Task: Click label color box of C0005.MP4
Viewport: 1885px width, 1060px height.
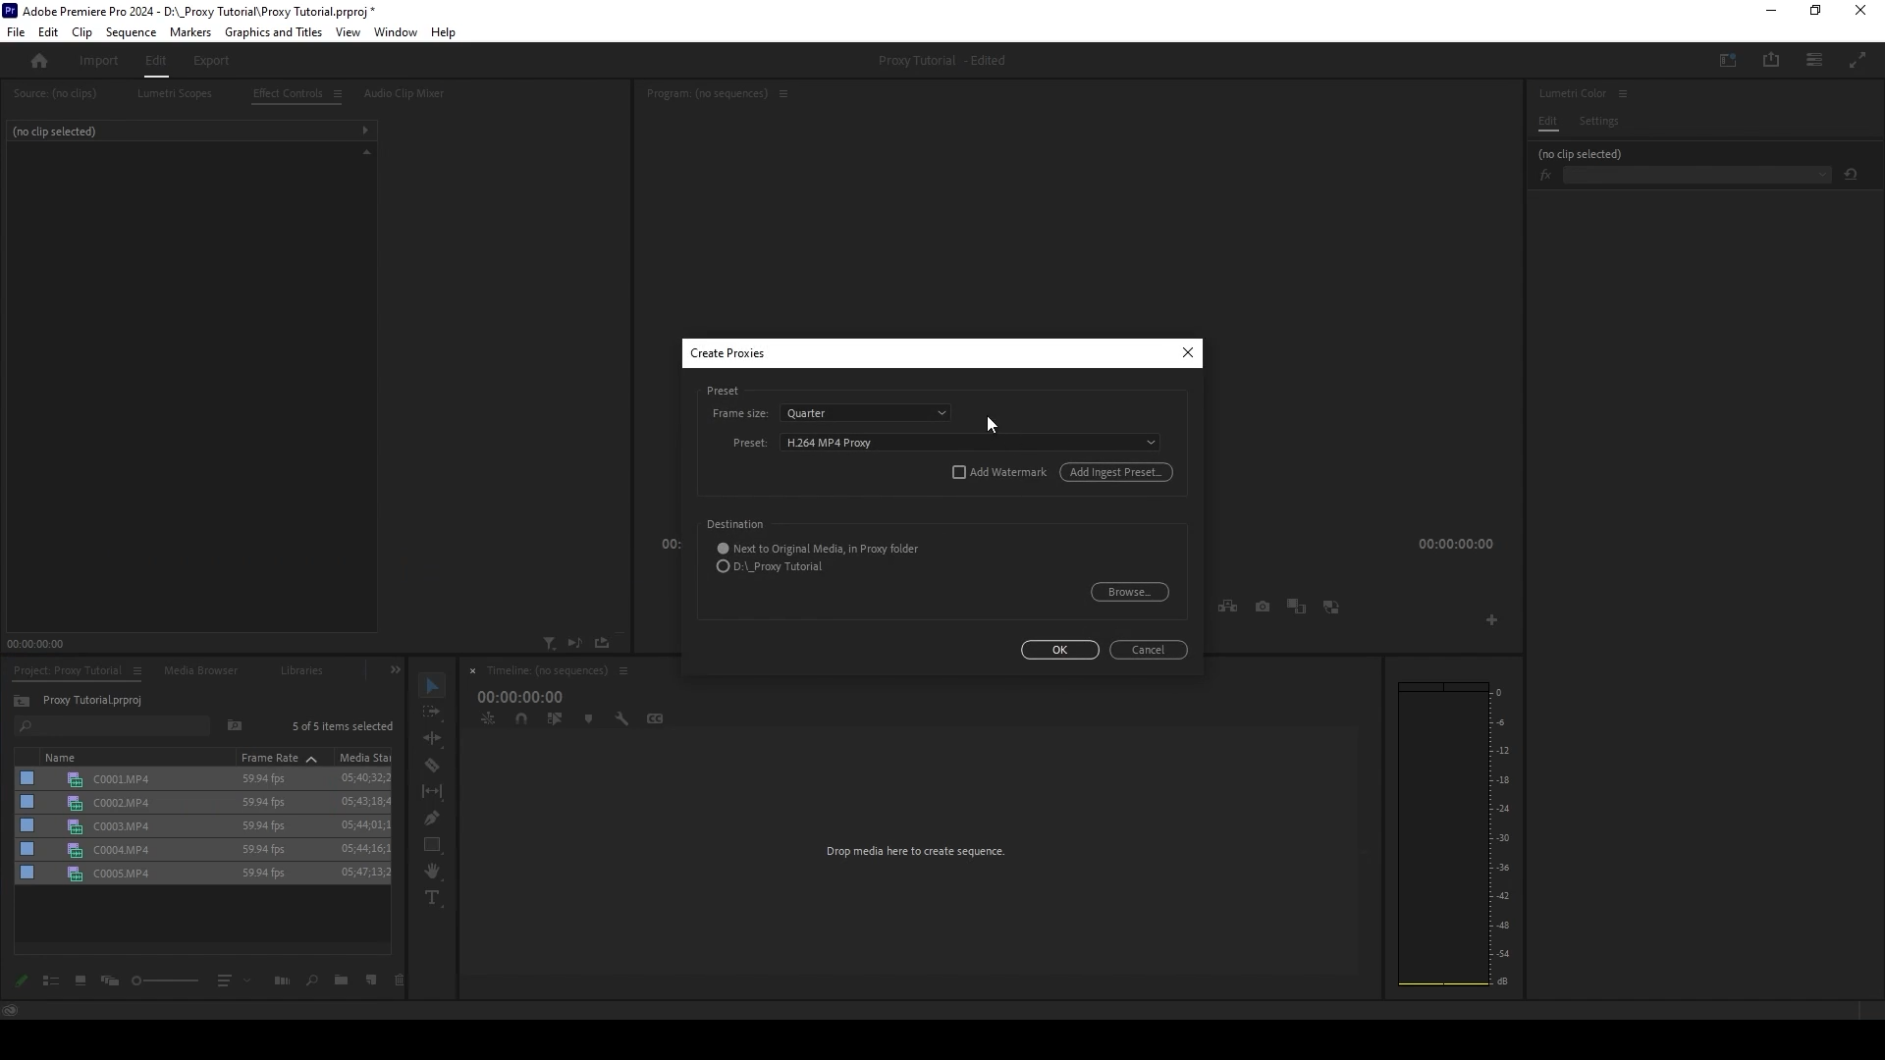Action: point(27,874)
